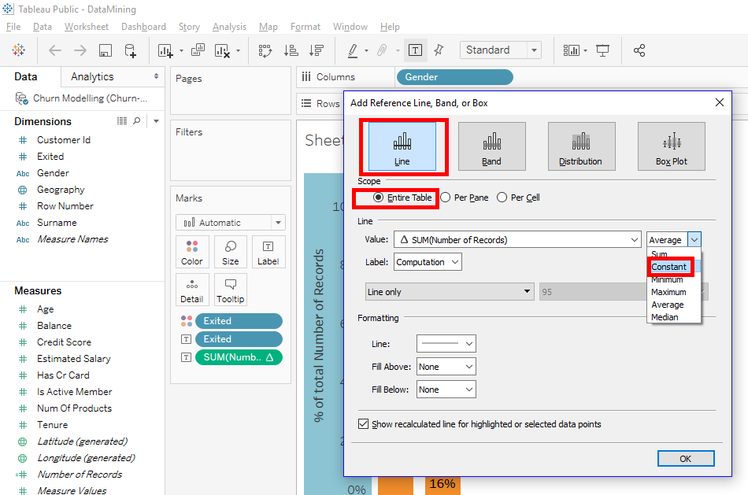
Task: Open the Label Computation dropdown
Action: click(x=428, y=262)
